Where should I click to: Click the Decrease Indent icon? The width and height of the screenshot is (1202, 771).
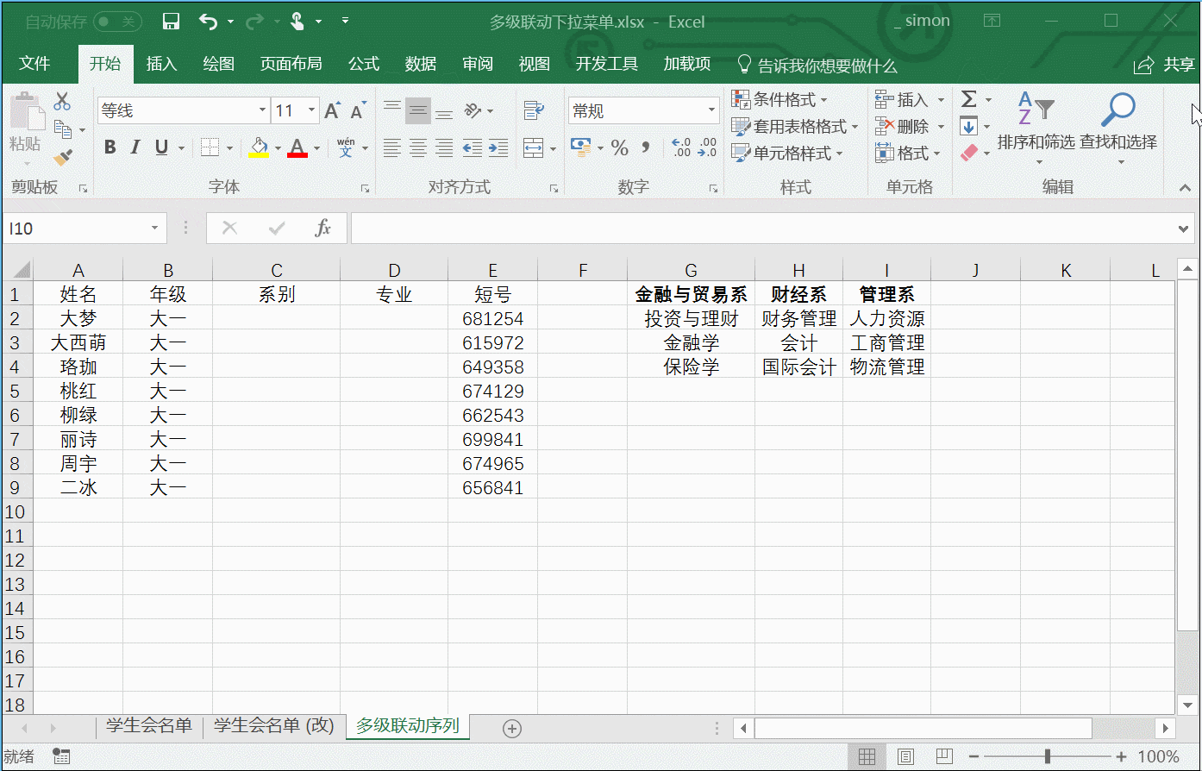(472, 147)
